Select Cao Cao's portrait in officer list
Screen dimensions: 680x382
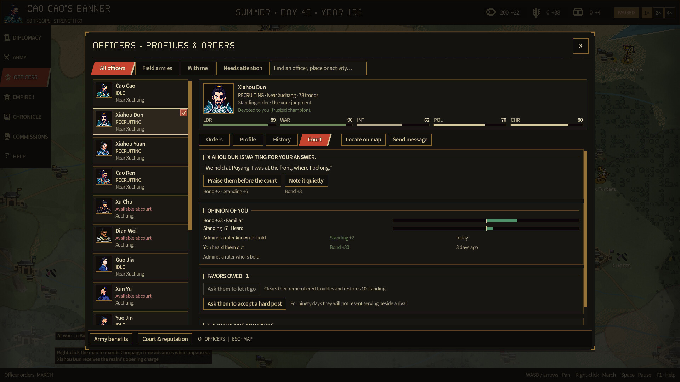pyautogui.click(x=104, y=91)
